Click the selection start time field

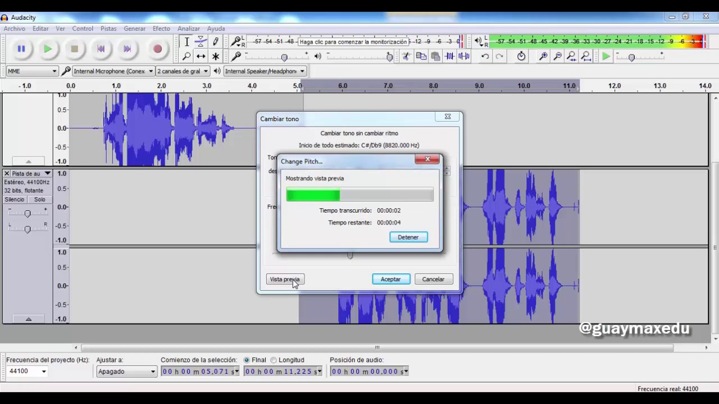point(200,371)
